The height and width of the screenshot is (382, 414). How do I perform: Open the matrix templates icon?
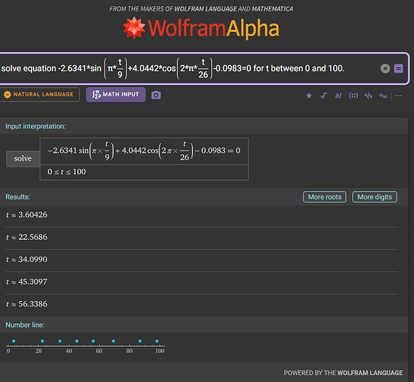(x=353, y=95)
